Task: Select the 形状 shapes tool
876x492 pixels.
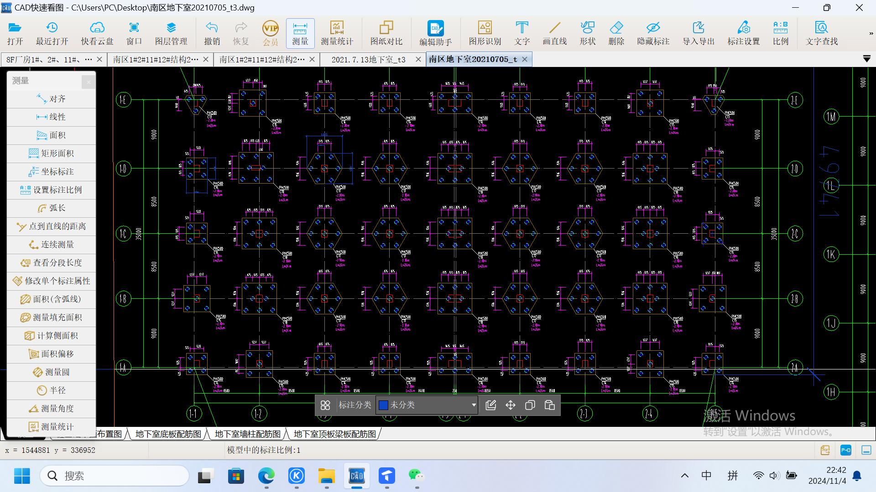Action: click(x=588, y=33)
